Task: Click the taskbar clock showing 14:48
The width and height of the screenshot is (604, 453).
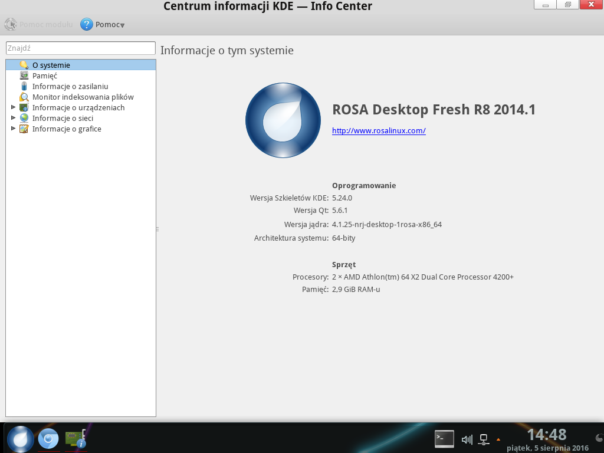Action: [547, 435]
